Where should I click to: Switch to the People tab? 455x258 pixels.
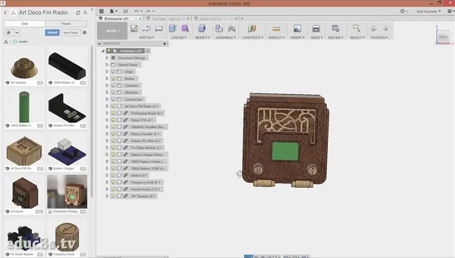[66, 24]
